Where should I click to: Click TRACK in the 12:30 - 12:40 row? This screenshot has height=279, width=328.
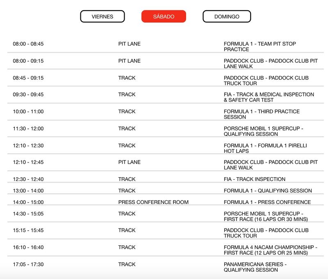click(127, 179)
